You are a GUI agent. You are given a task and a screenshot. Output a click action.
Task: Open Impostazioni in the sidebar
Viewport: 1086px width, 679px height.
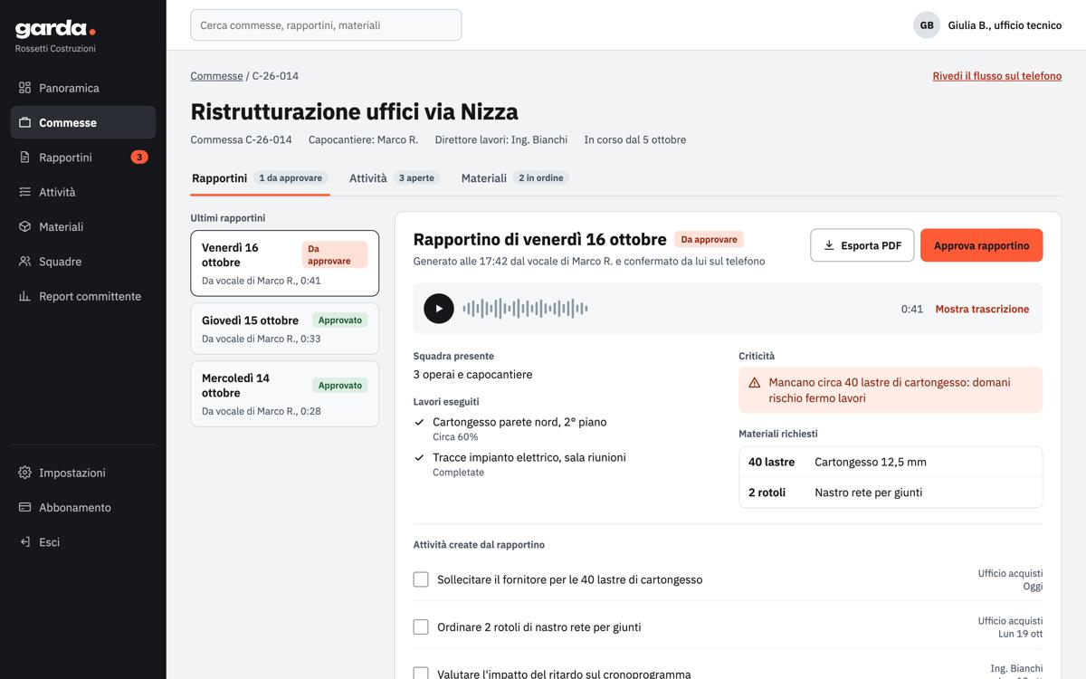83,473
